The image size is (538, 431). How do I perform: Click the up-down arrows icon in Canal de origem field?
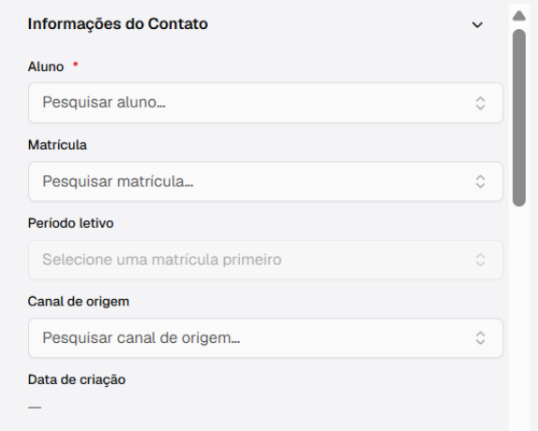480,338
